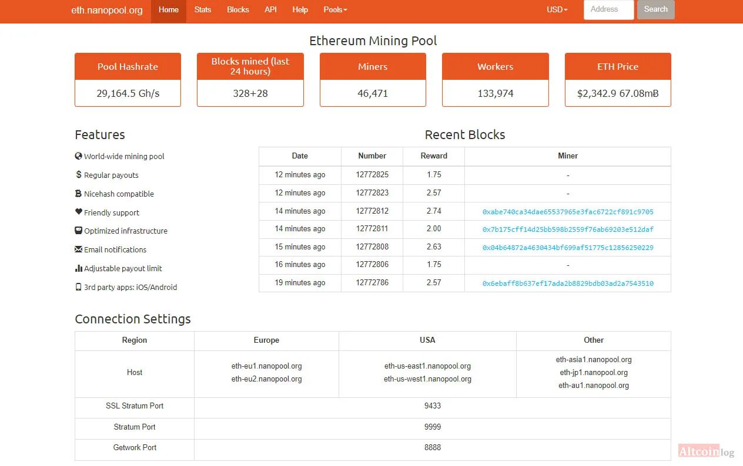The height and width of the screenshot is (466, 743).
Task: Click the Workers card header
Action: [496, 66]
